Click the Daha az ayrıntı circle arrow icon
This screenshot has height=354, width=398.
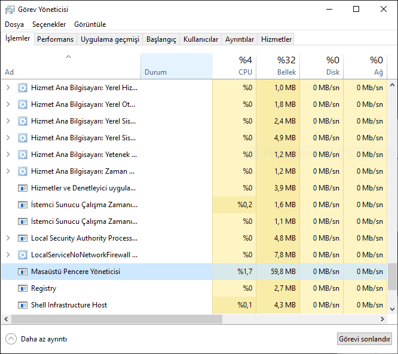(11, 339)
